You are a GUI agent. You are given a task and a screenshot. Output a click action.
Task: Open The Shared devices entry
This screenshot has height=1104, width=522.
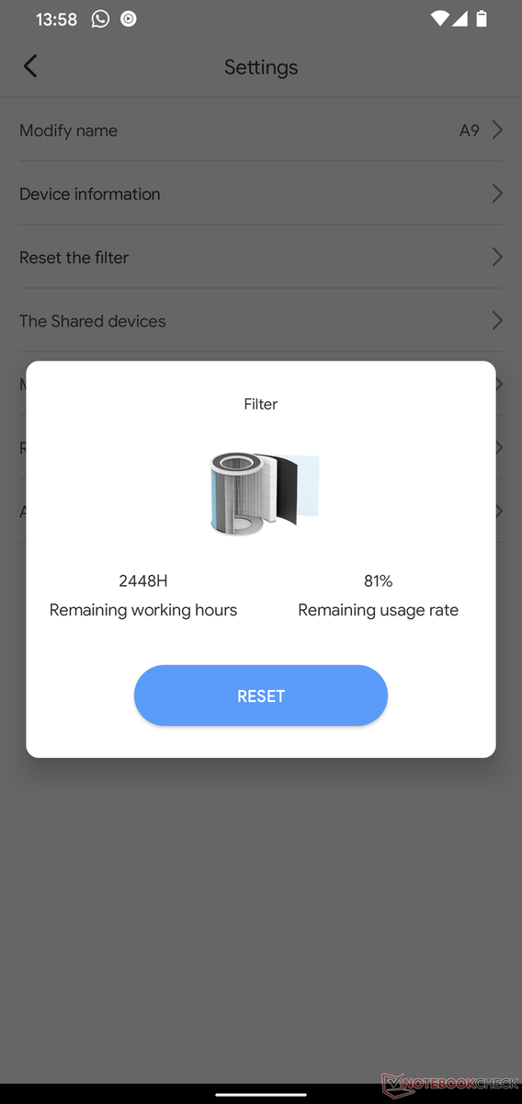[x=261, y=320]
